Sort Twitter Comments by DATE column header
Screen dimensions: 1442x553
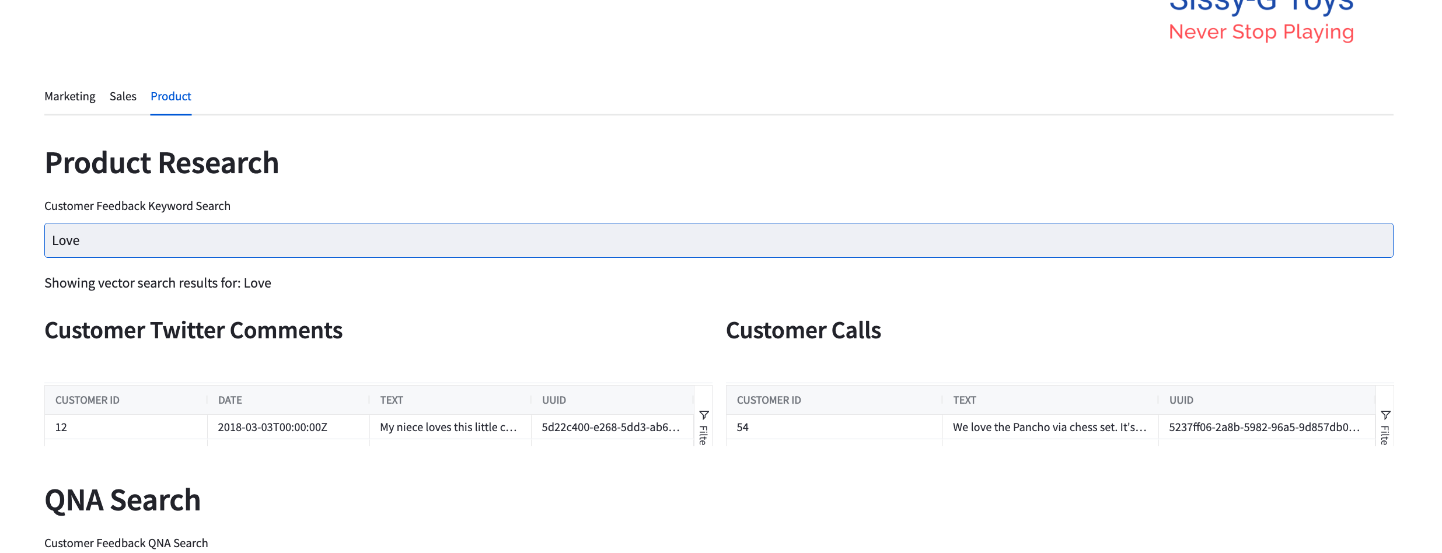coord(230,400)
